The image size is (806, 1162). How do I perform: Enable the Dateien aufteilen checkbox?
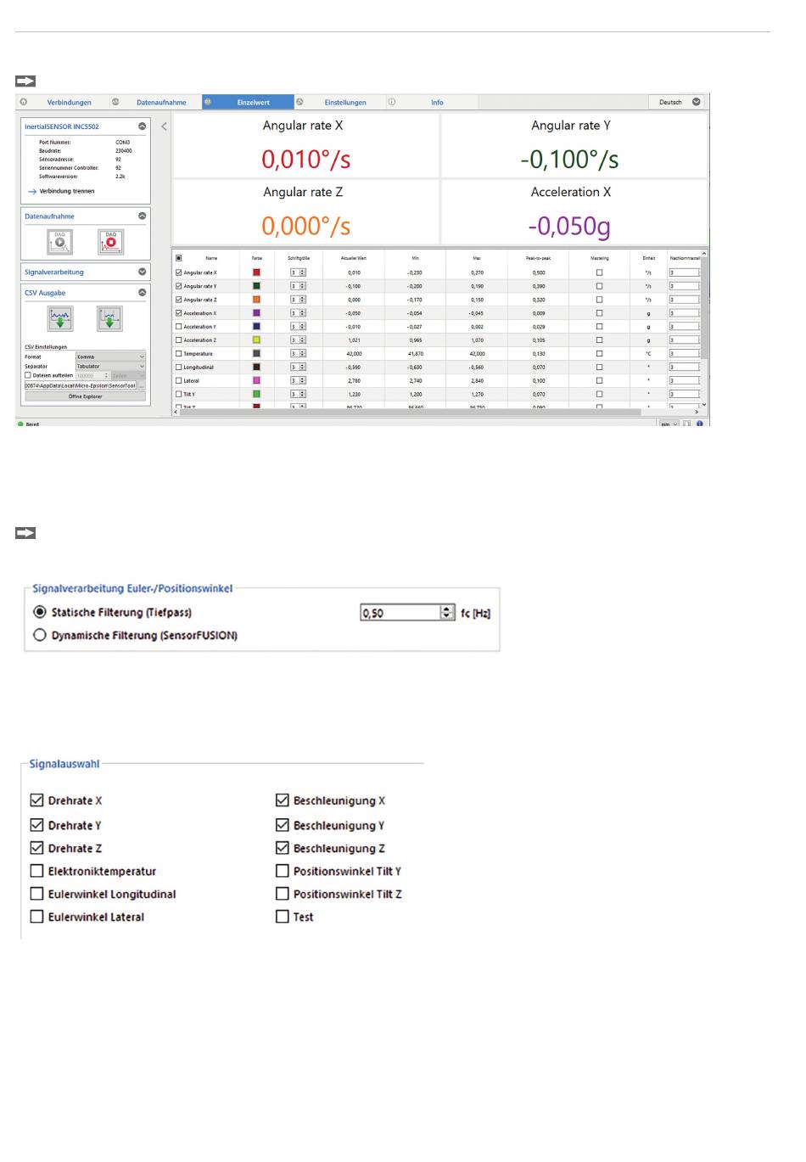[x=28, y=375]
